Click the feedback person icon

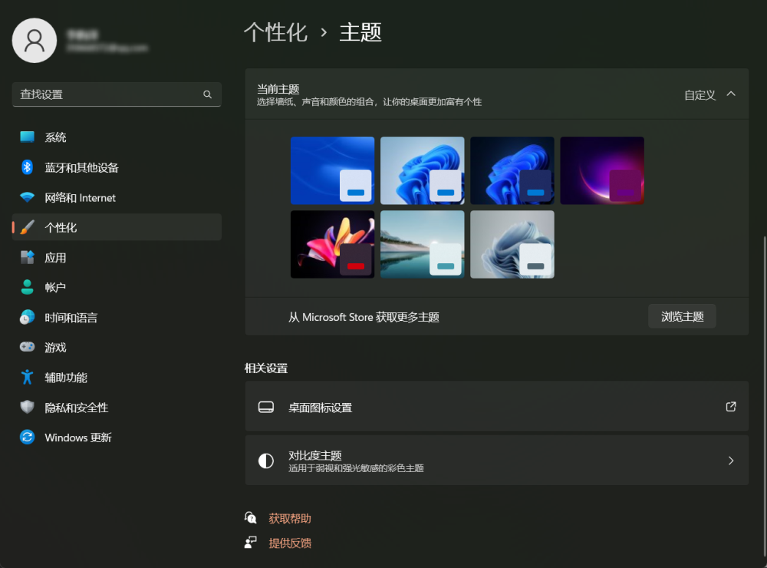[251, 543]
